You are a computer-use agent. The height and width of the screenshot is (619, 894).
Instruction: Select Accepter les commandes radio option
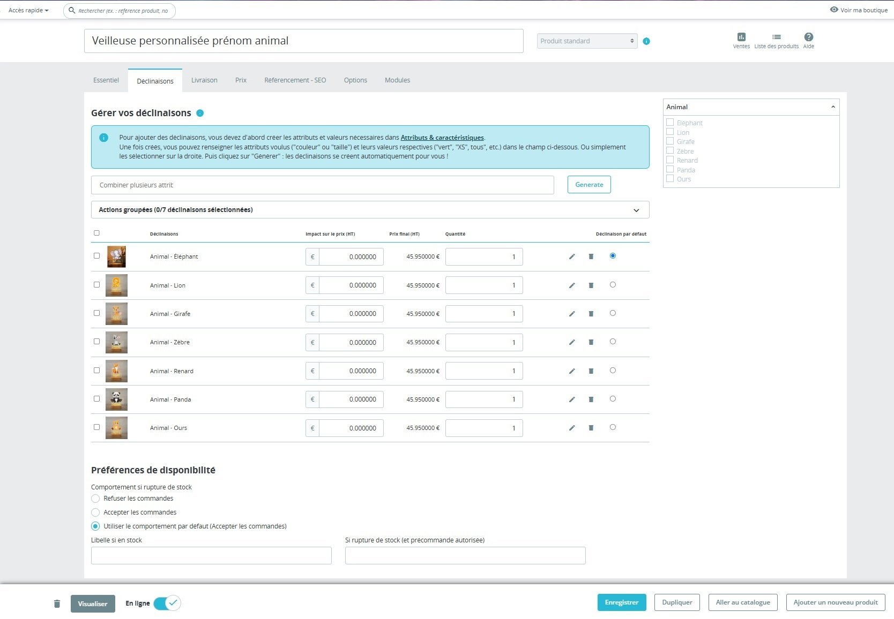95,512
